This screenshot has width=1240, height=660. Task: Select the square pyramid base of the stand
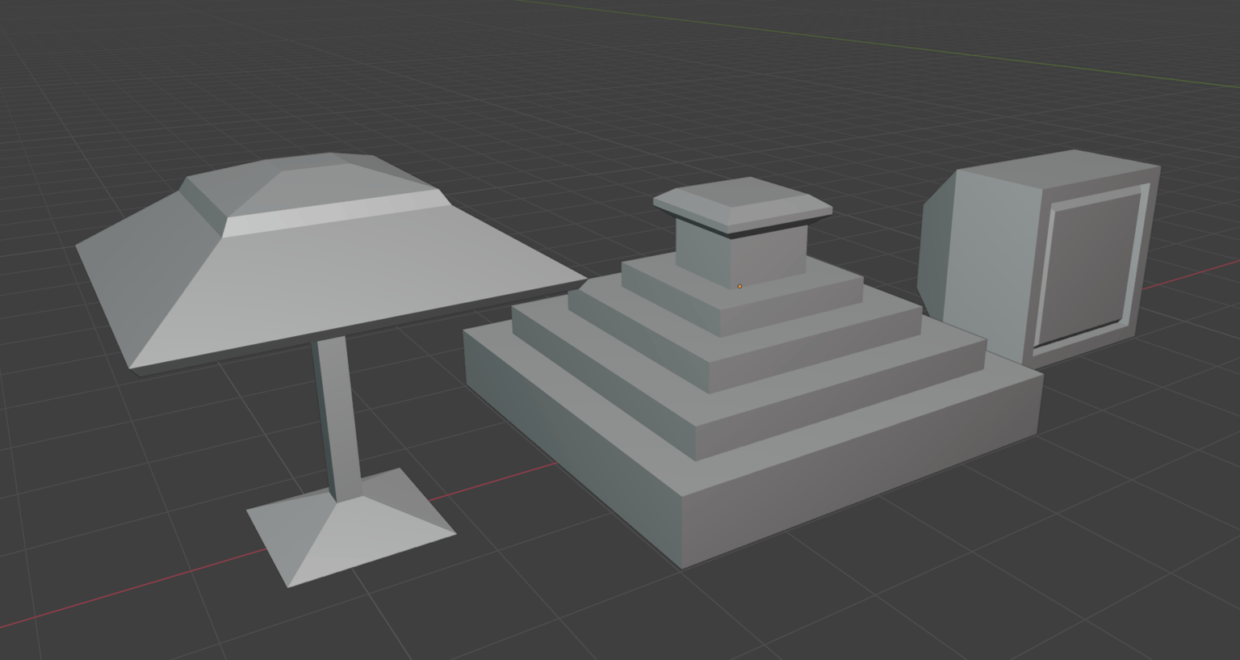point(351,529)
